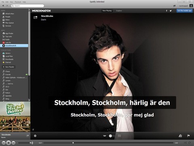Image resolution: width=194 pixels, height=146 pixels.
Task: Toggle shuffle playback
Action: [x=185, y=143]
